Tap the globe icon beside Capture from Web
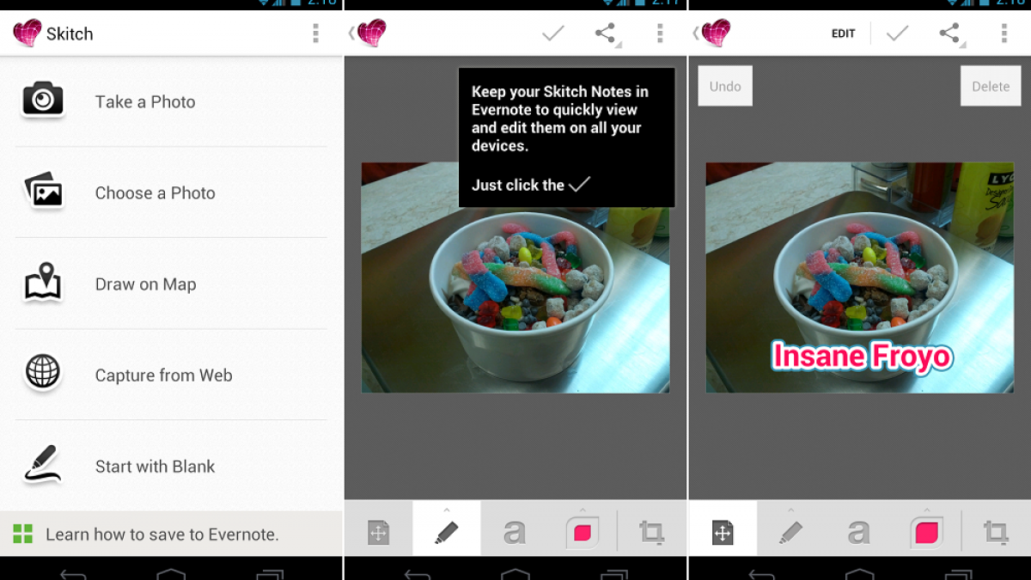Viewport: 1031px width, 580px height. coord(43,373)
